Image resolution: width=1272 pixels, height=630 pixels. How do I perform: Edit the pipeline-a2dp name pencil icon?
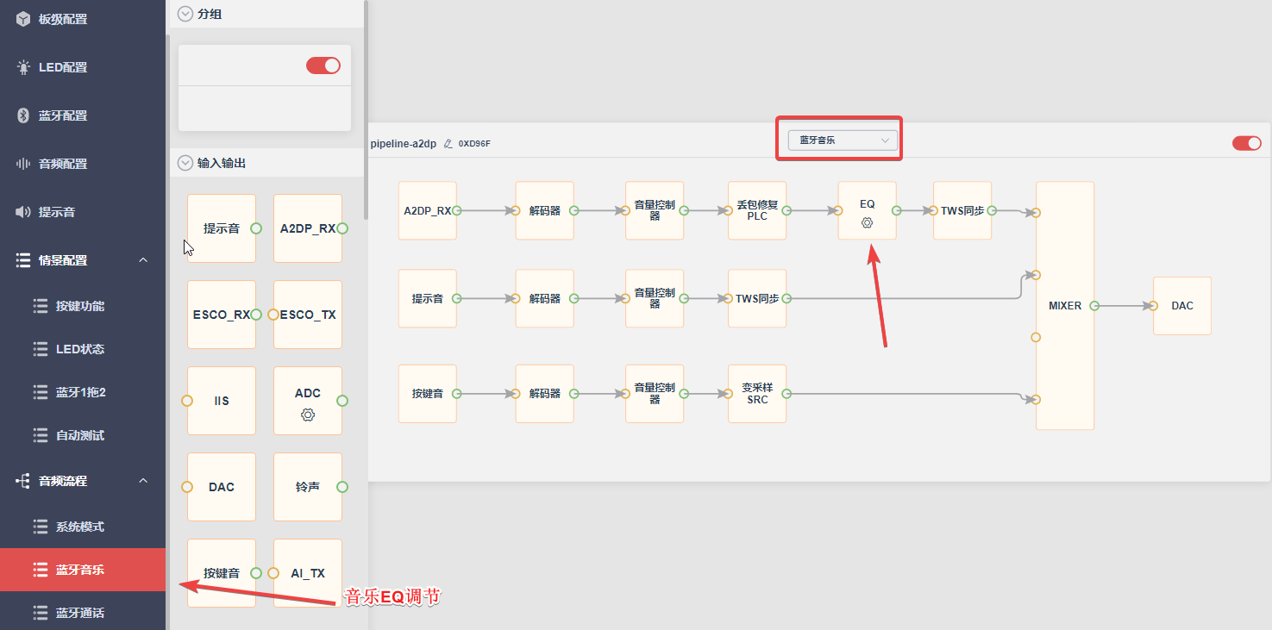(448, 144)
